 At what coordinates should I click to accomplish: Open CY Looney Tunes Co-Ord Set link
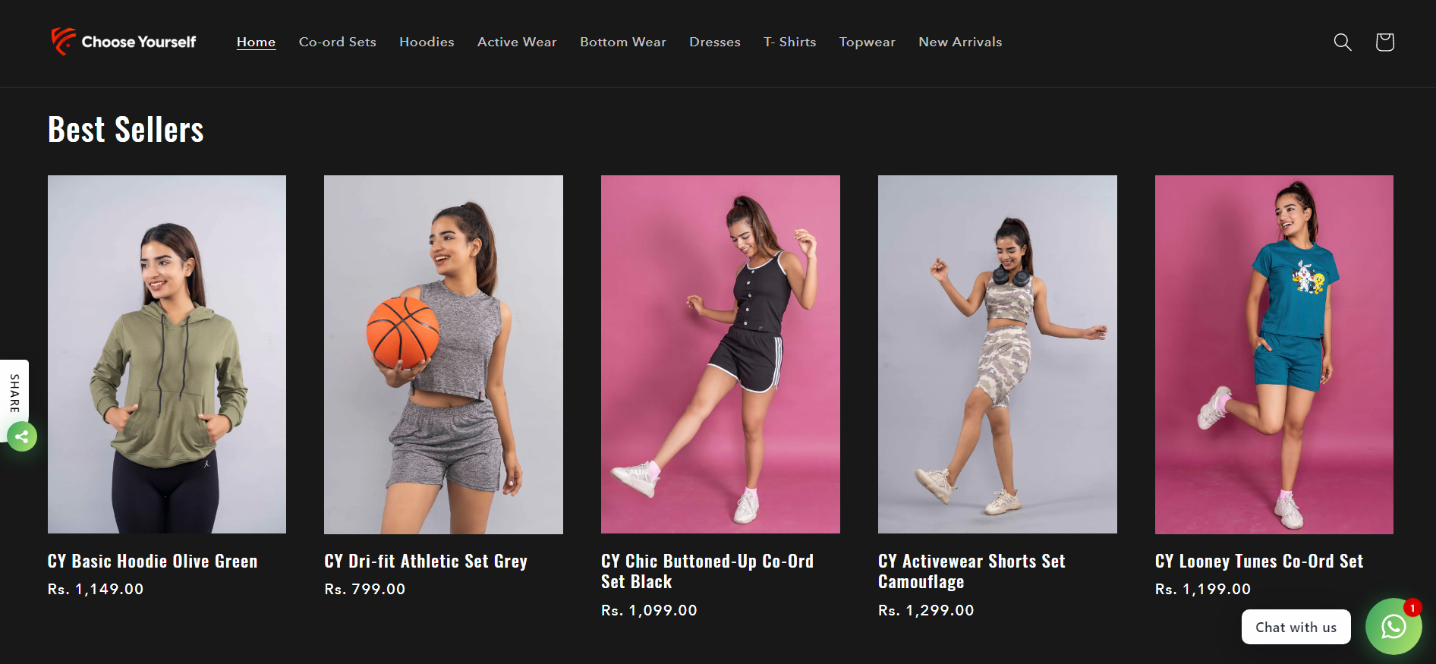point(1258,561)
